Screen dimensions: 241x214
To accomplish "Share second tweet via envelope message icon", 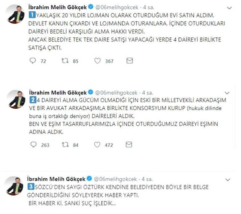I will 129,145.
